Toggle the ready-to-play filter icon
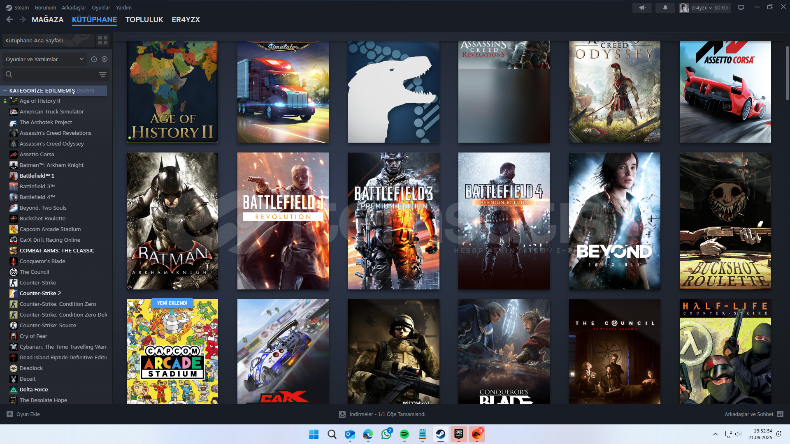Viewport: 790px width, 444px height. 105,59
